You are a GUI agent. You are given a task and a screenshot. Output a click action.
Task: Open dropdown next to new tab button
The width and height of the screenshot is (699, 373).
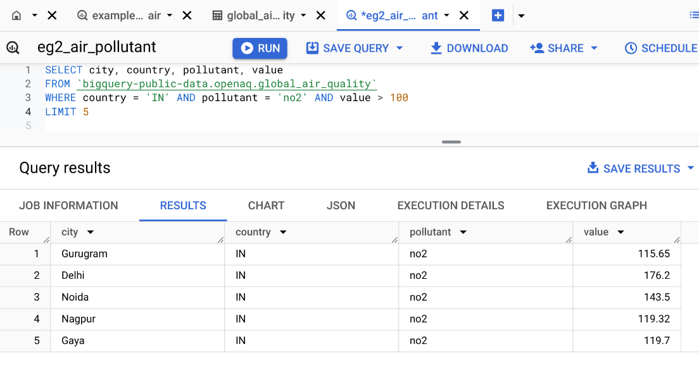(521, 16)
